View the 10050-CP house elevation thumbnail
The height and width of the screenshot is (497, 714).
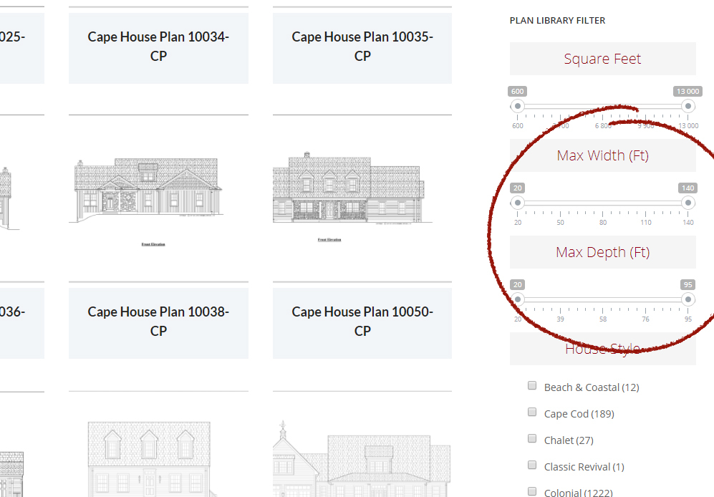362,459
